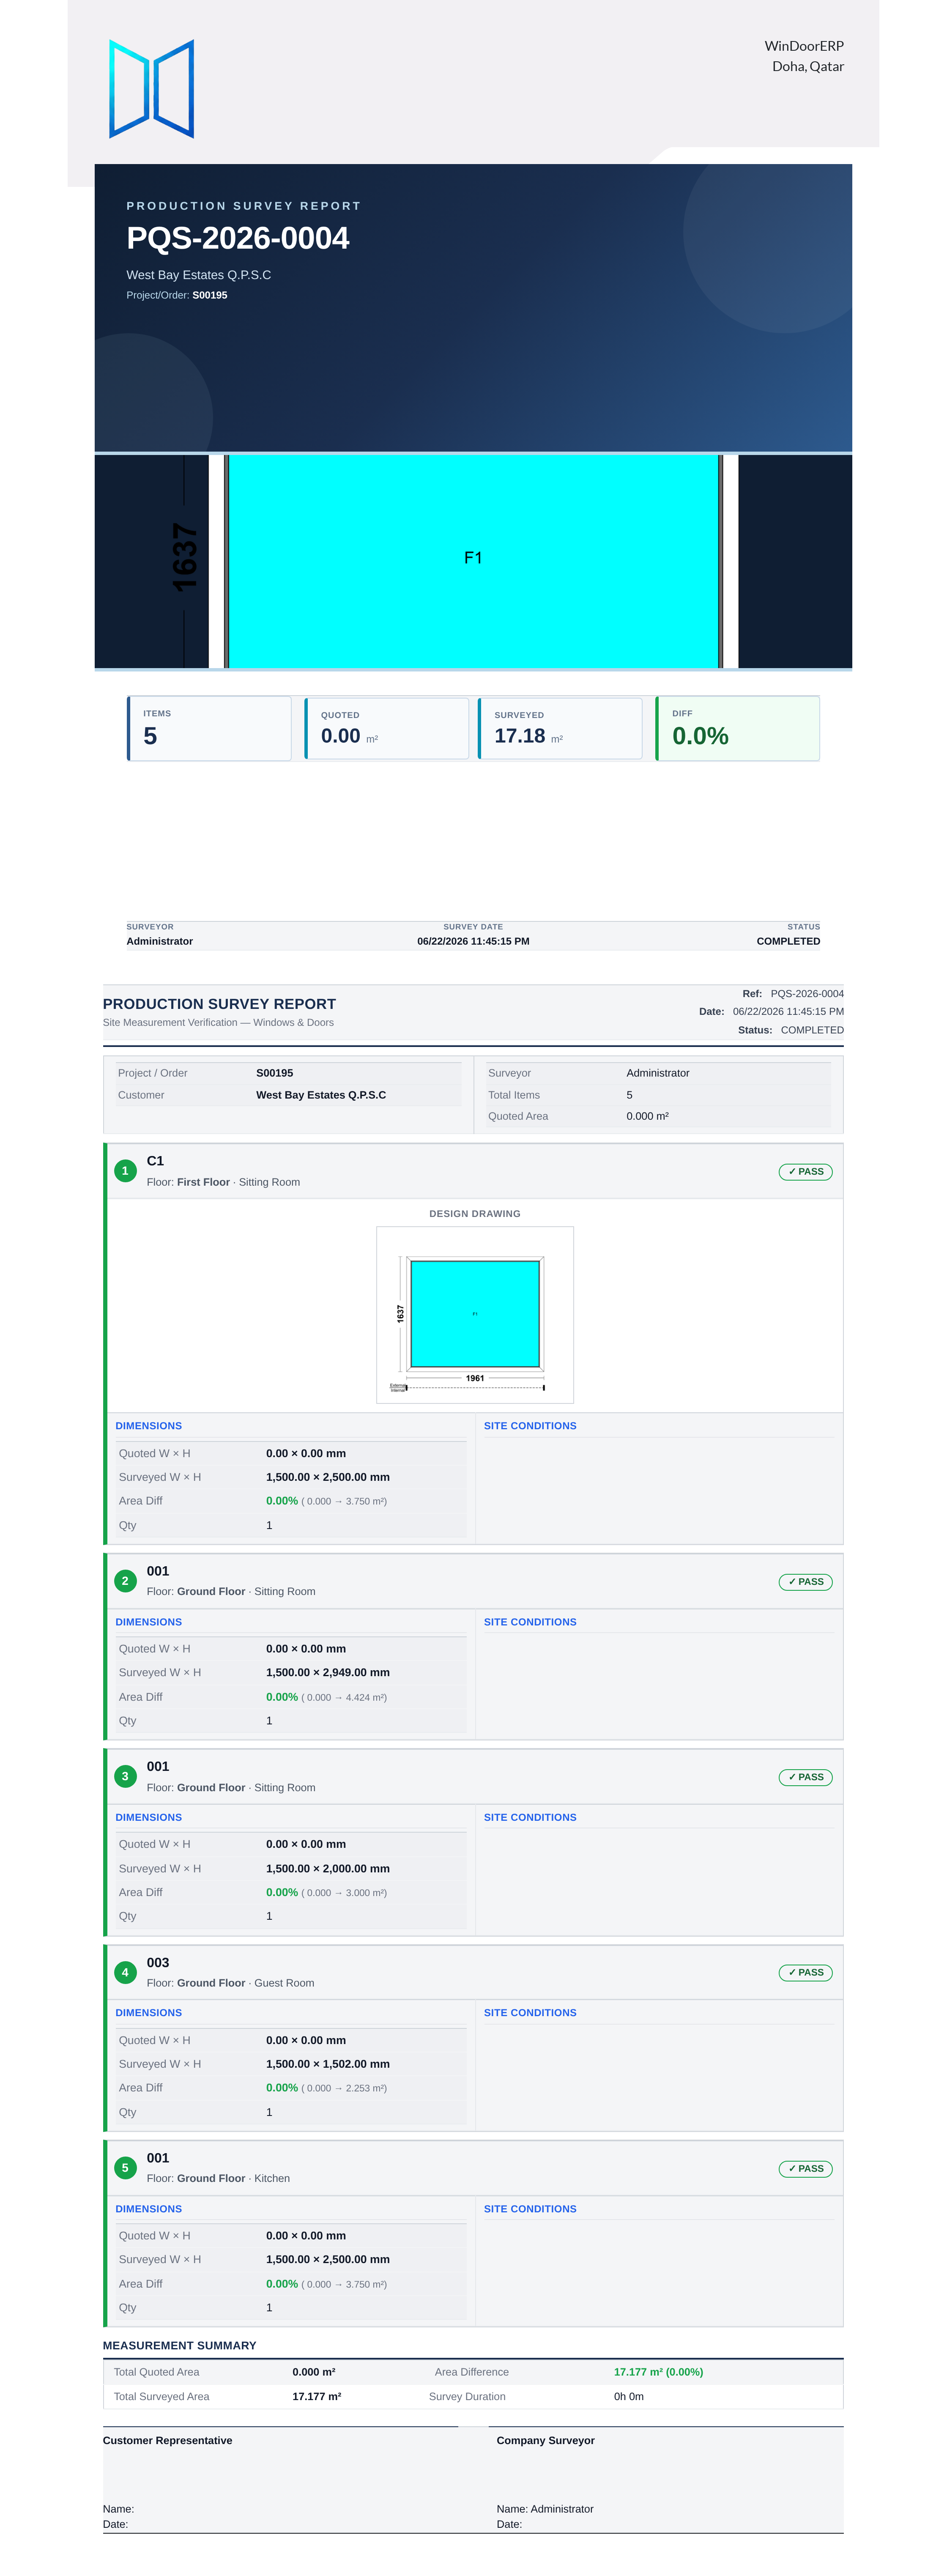Click the area diff showing 3.000 m²
Viewport: 947px width, 2576px height.
[326, 1892]
